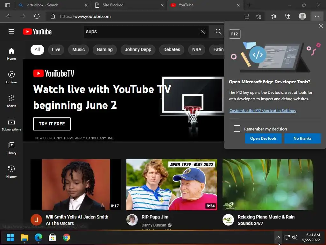Open Customize the F12 shortcut in Settings link
This screenshot has width=326, height=245.
coord(263,111)
